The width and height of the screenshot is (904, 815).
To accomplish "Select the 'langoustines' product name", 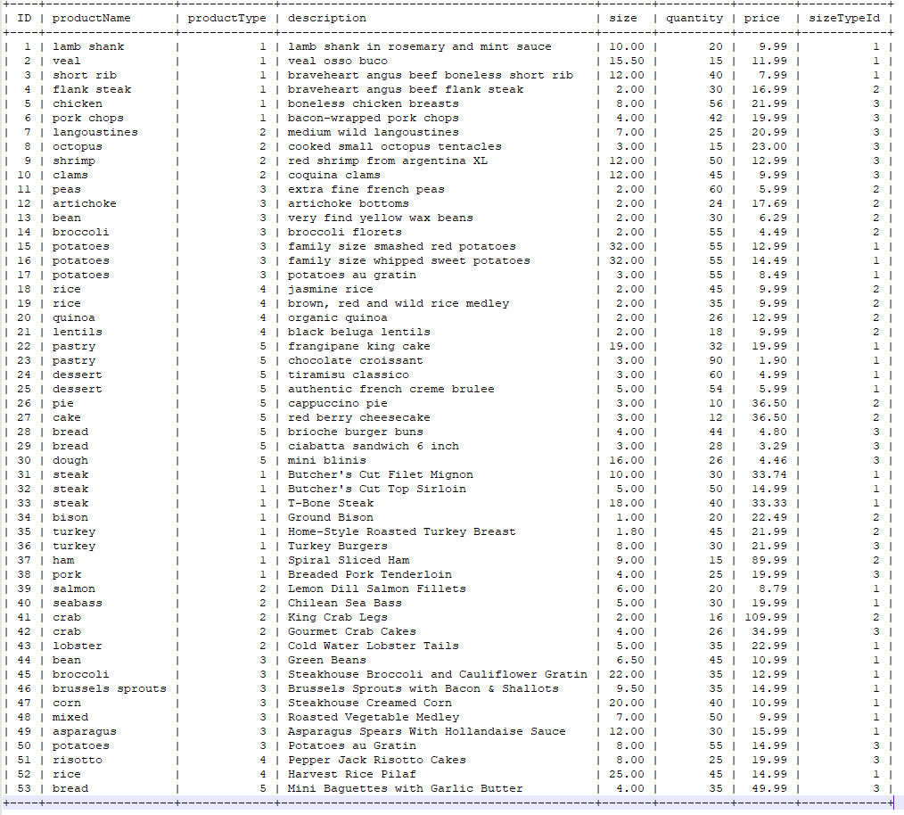I will [95, 132].
